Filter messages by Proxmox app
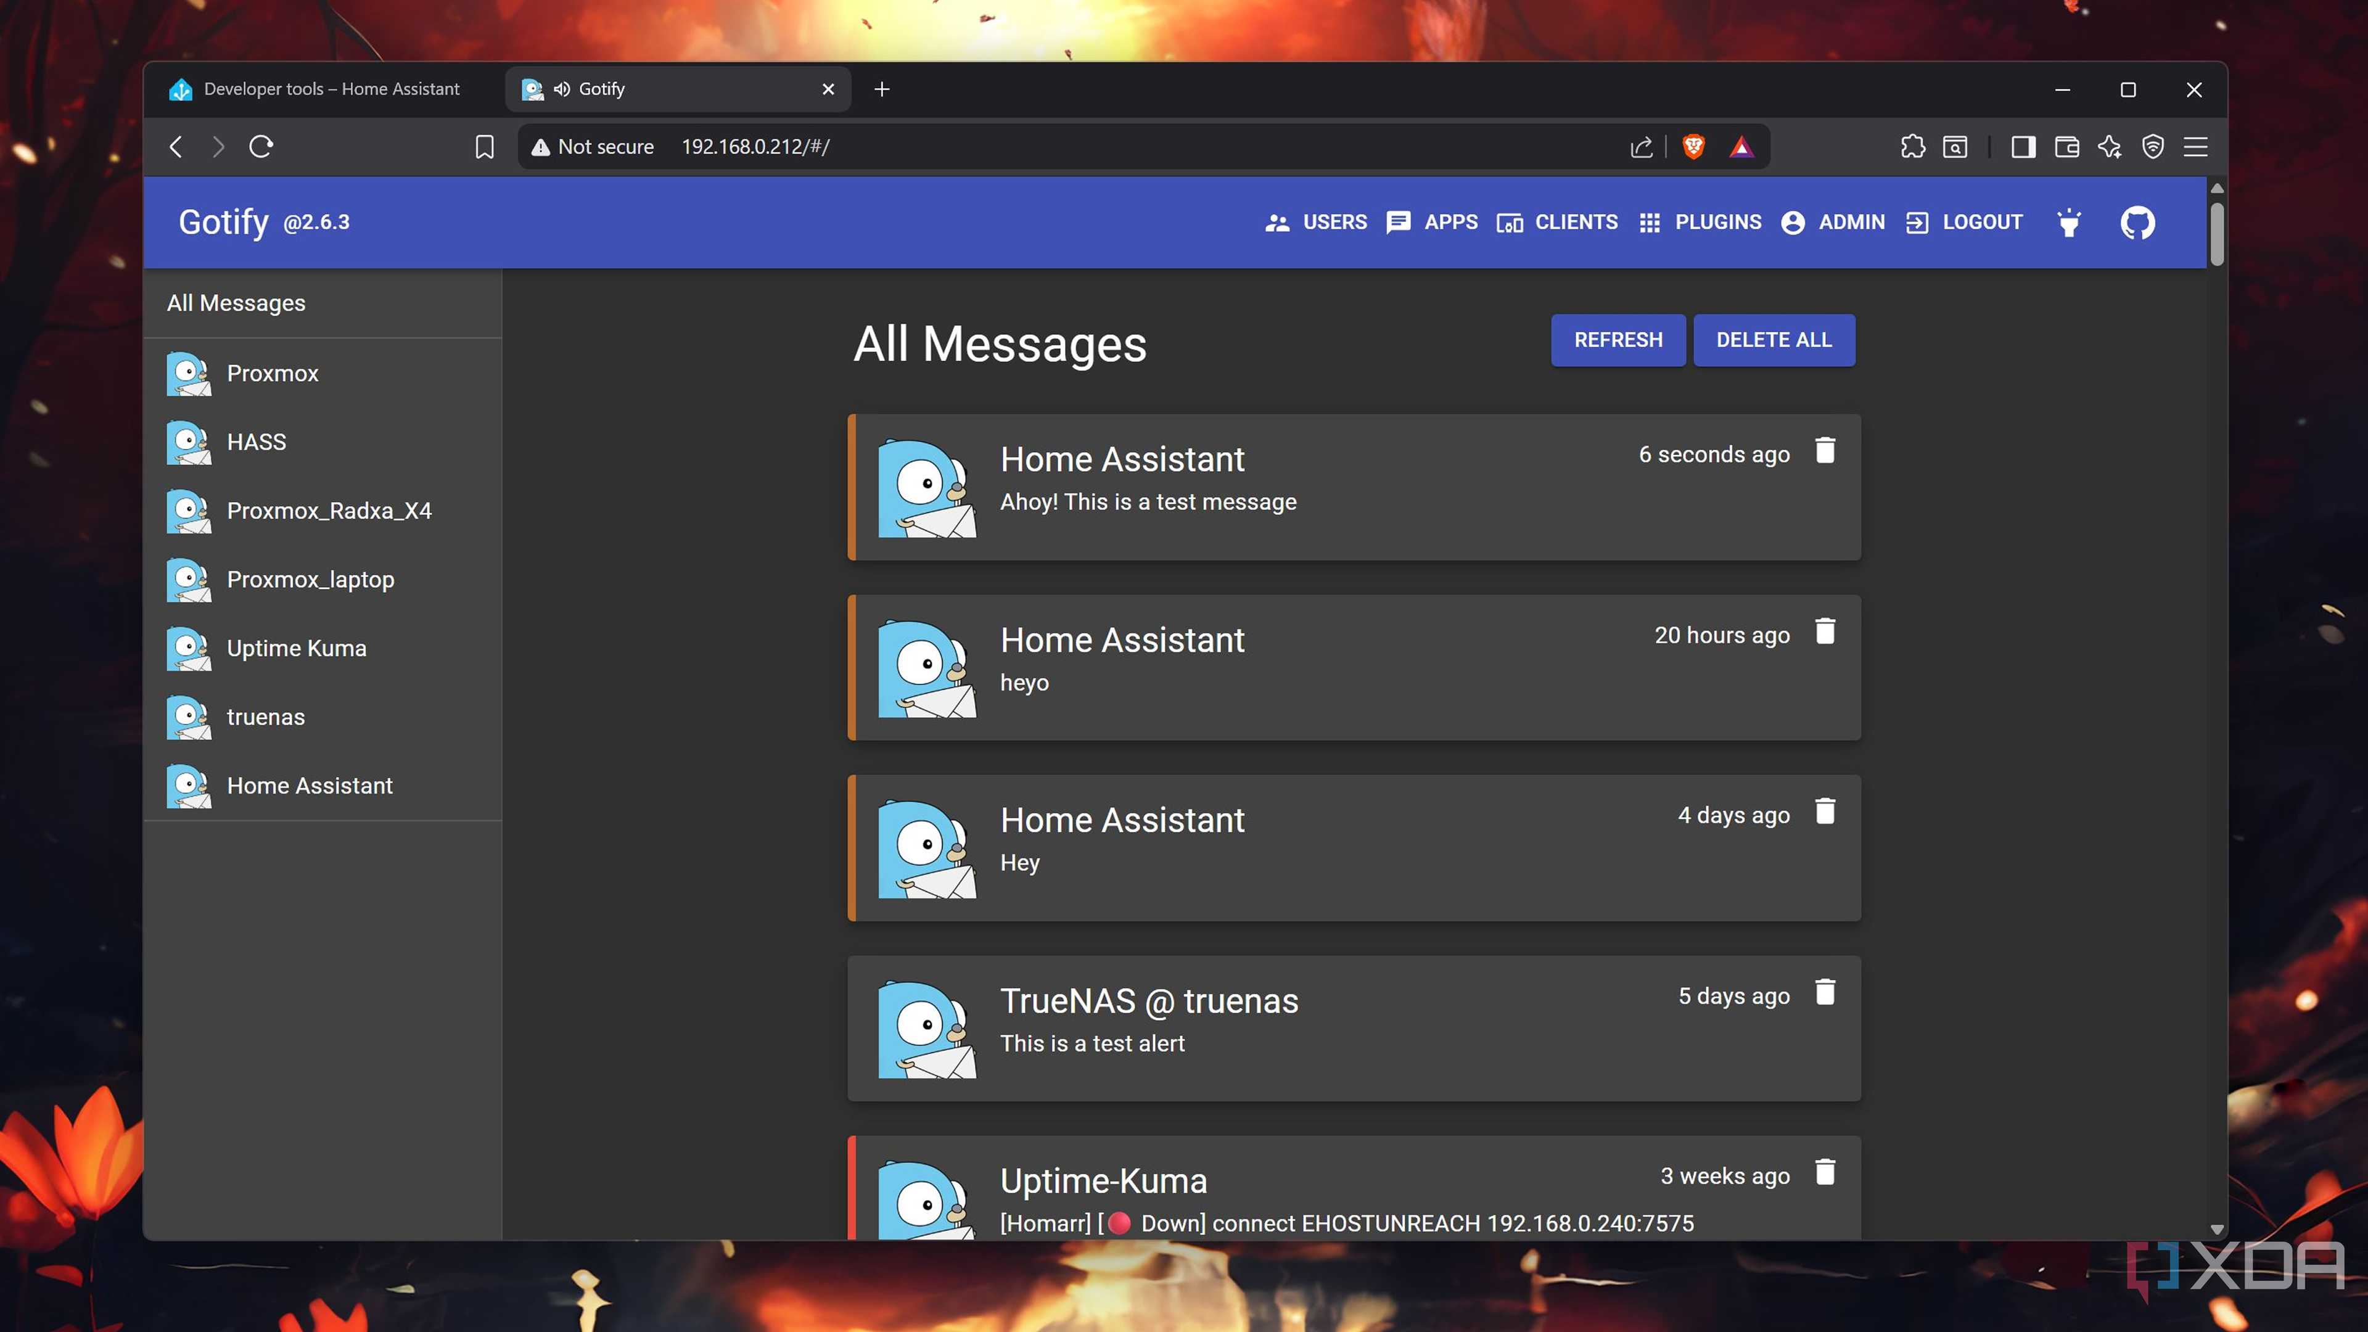The image size is (2368, 1332). click(323, 373)
